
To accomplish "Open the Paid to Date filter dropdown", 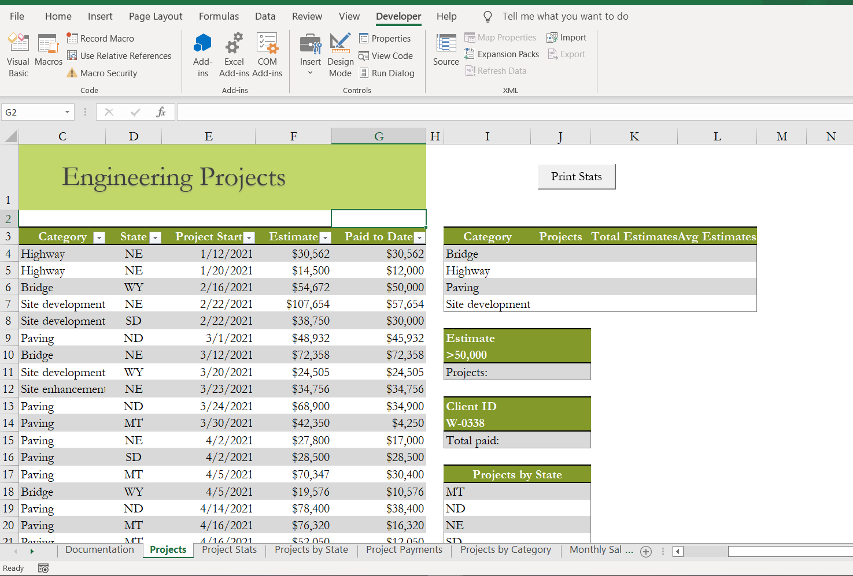I will click(420, 237).
